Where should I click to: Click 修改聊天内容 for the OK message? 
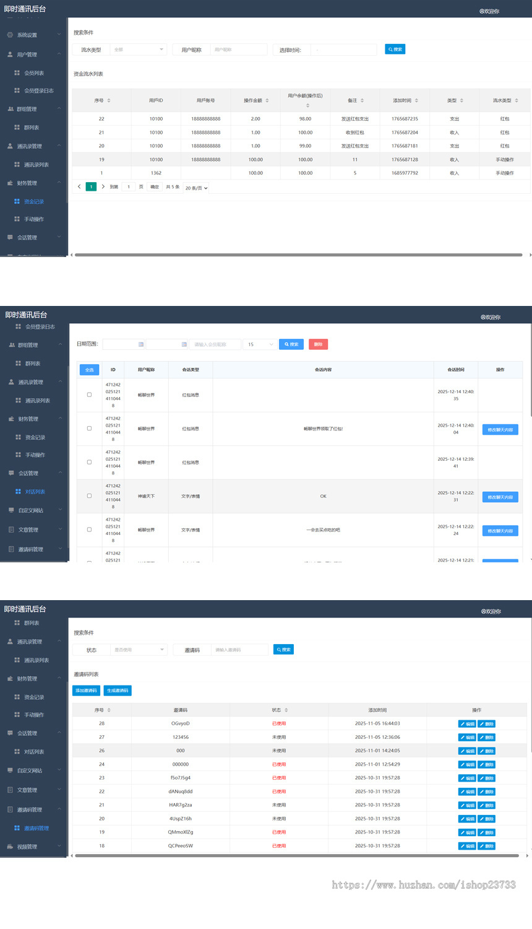(500, 497)
